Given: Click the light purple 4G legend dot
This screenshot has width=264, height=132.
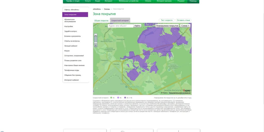Looking at the screenshot, I should click(118, 98).
